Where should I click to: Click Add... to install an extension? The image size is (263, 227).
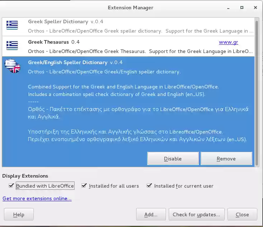151,214
